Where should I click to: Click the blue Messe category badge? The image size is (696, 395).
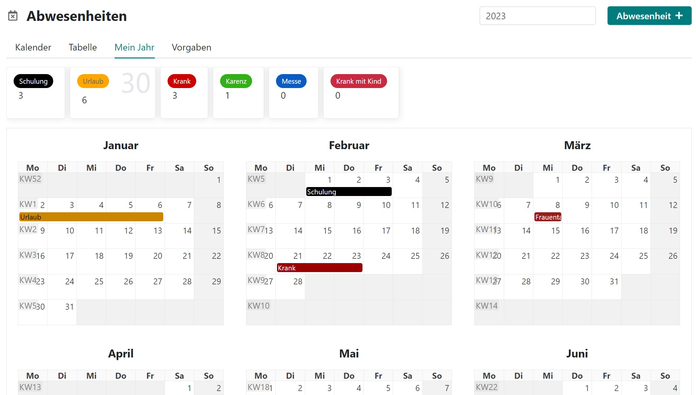pyautogui.click(x=291, y=81)
